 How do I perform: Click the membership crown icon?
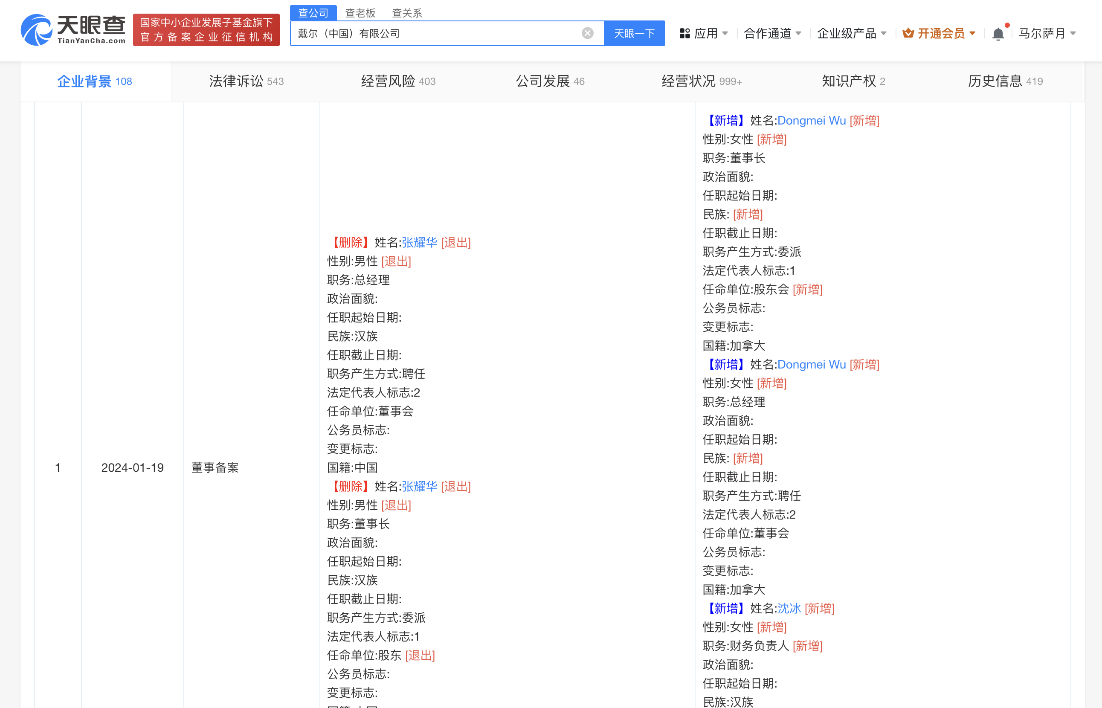click(908, 33)
